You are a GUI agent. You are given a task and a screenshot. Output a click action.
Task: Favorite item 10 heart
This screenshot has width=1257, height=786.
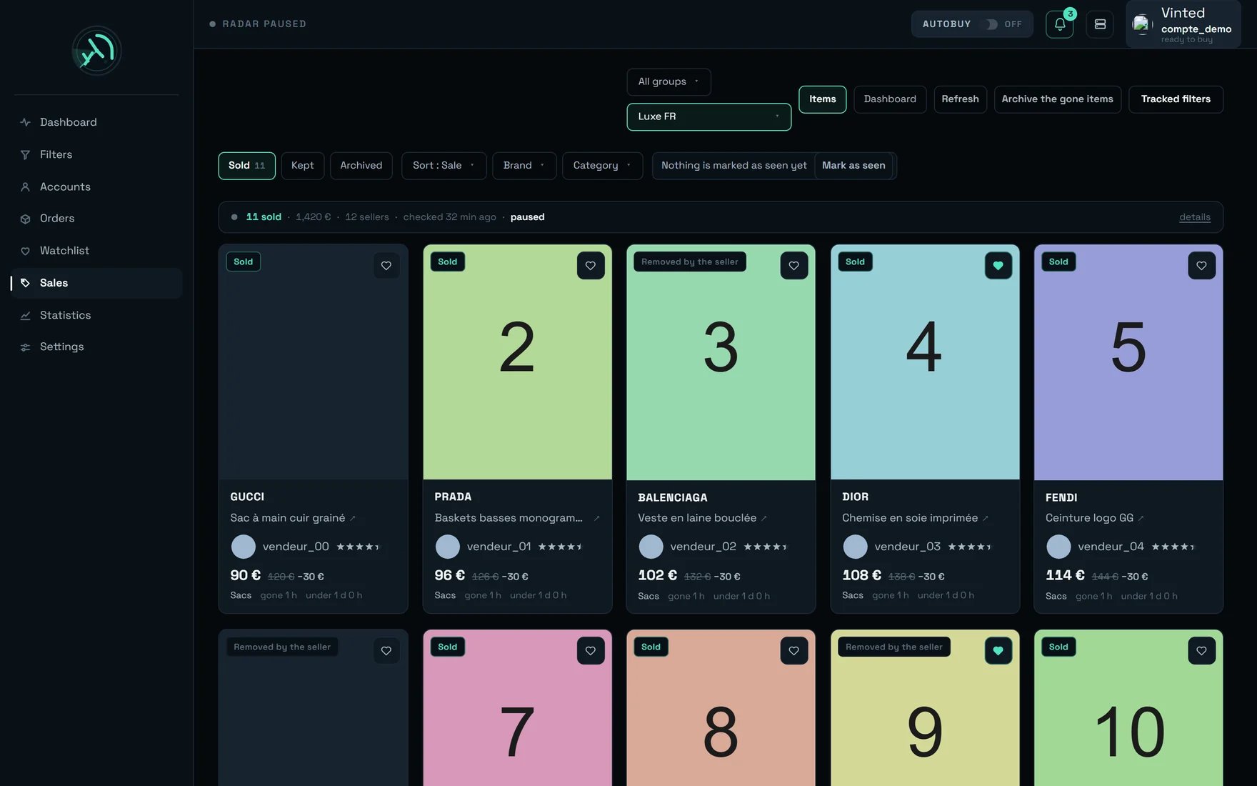pos(1201,651)
